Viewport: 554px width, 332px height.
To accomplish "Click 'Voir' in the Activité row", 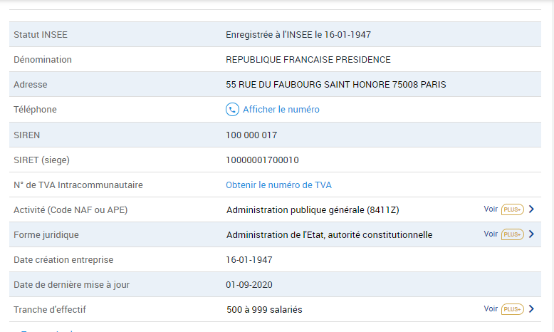I will (x=491, y=209).
